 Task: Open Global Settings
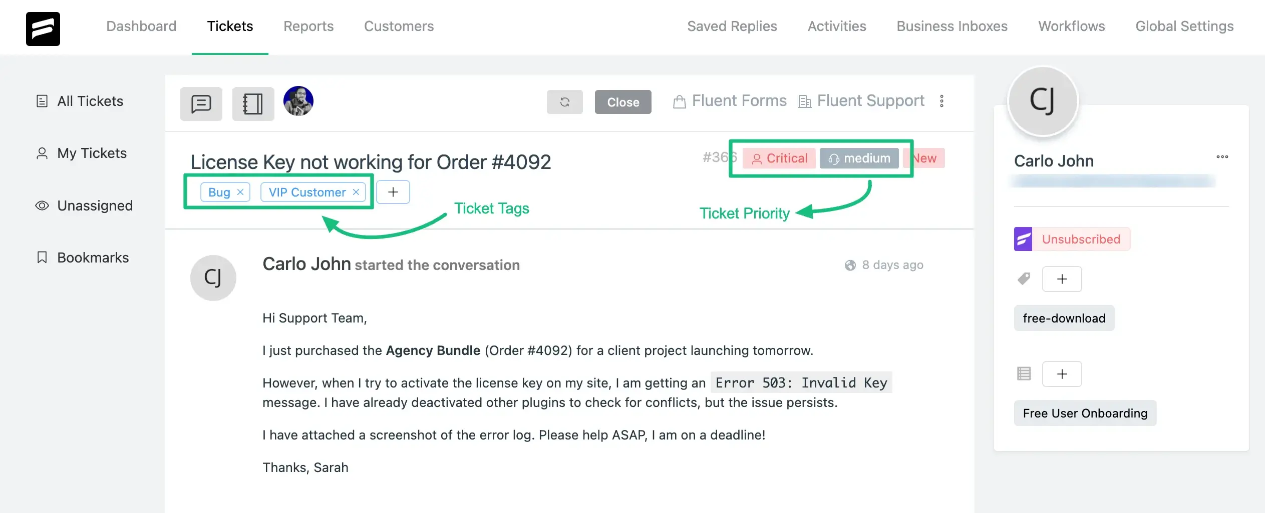(1184, 26)
